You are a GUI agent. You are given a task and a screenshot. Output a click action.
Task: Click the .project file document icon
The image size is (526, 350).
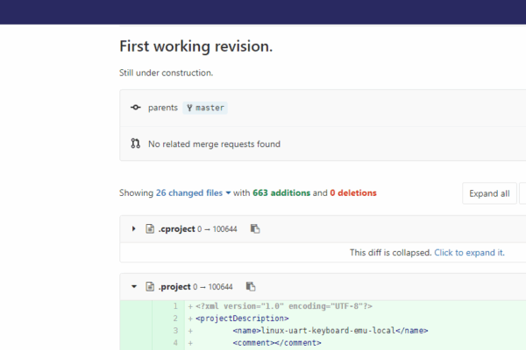(150, 286)
